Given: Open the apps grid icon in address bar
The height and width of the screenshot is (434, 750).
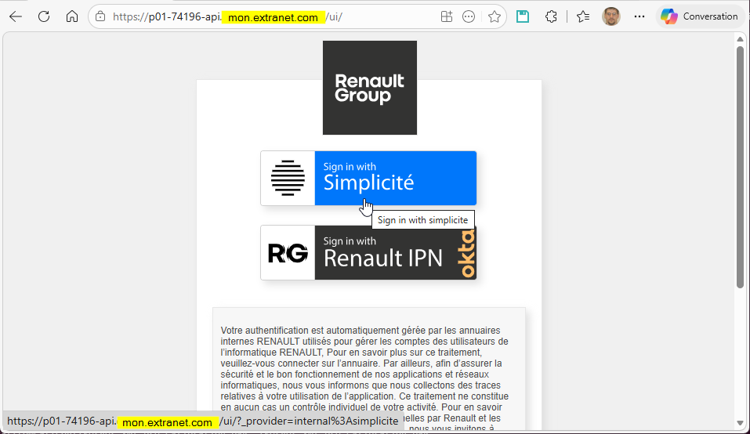Looking at the screenshot, I should (x=446, y=16).
